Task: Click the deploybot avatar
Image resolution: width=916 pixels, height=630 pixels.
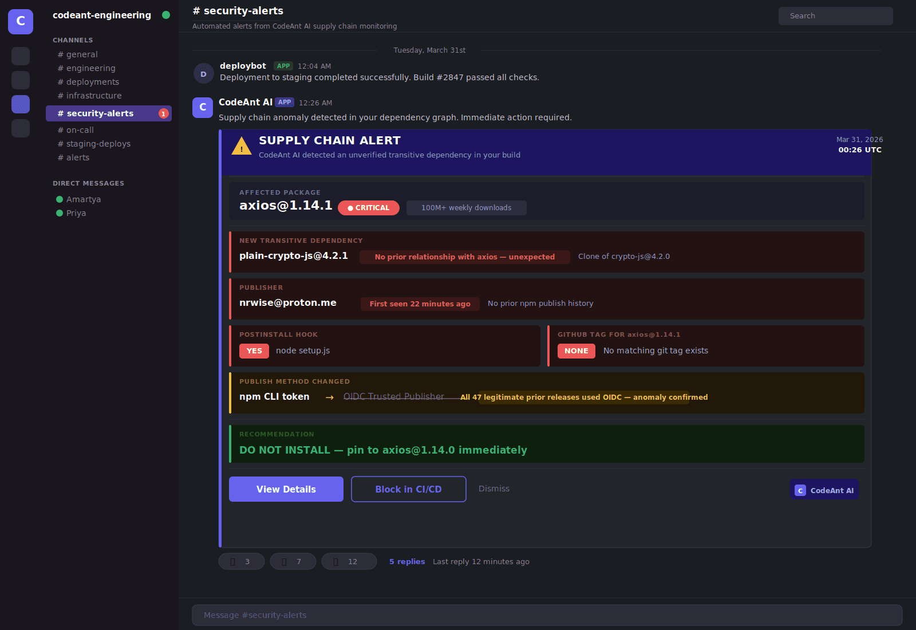Action: [204, 74]
